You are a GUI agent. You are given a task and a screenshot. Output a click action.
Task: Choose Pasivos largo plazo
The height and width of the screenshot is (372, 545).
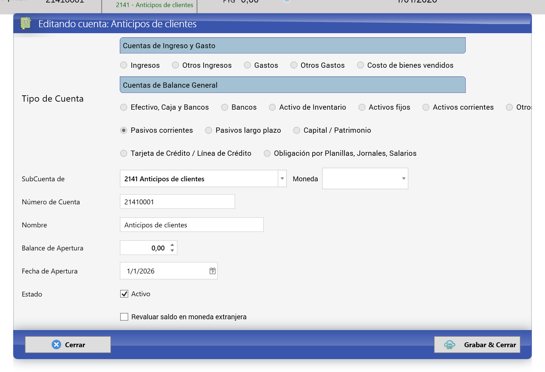pyautogui.click(x=209, y=130)
